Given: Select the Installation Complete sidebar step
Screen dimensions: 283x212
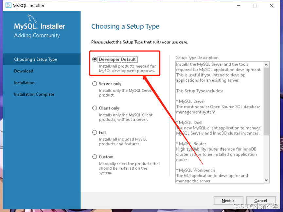Looking at the screenshot, I should (34, 94).
